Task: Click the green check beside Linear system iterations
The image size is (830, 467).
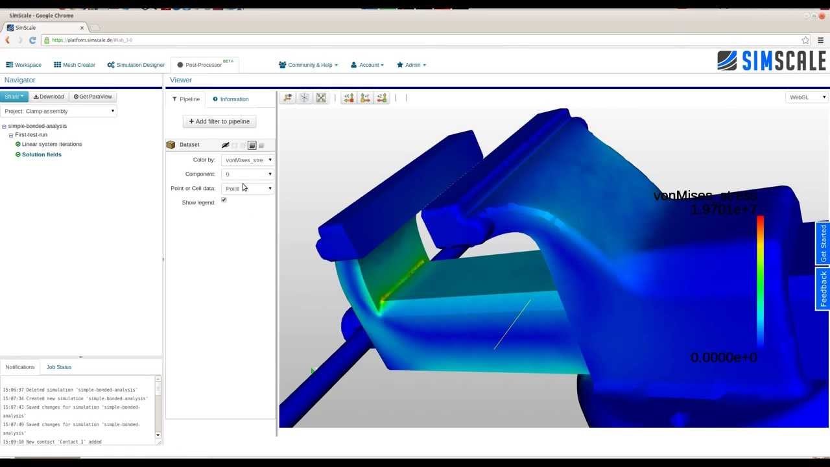Action: (18, 144)
